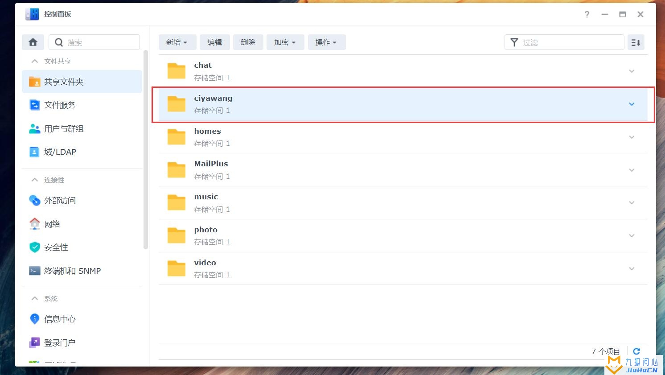Focus the 过滤 filter input field
665x375 pixels.
(564, 42)
